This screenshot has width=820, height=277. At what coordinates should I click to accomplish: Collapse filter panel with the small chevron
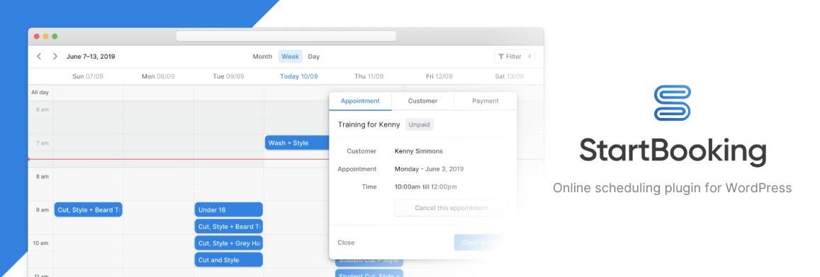coord(529,57)
